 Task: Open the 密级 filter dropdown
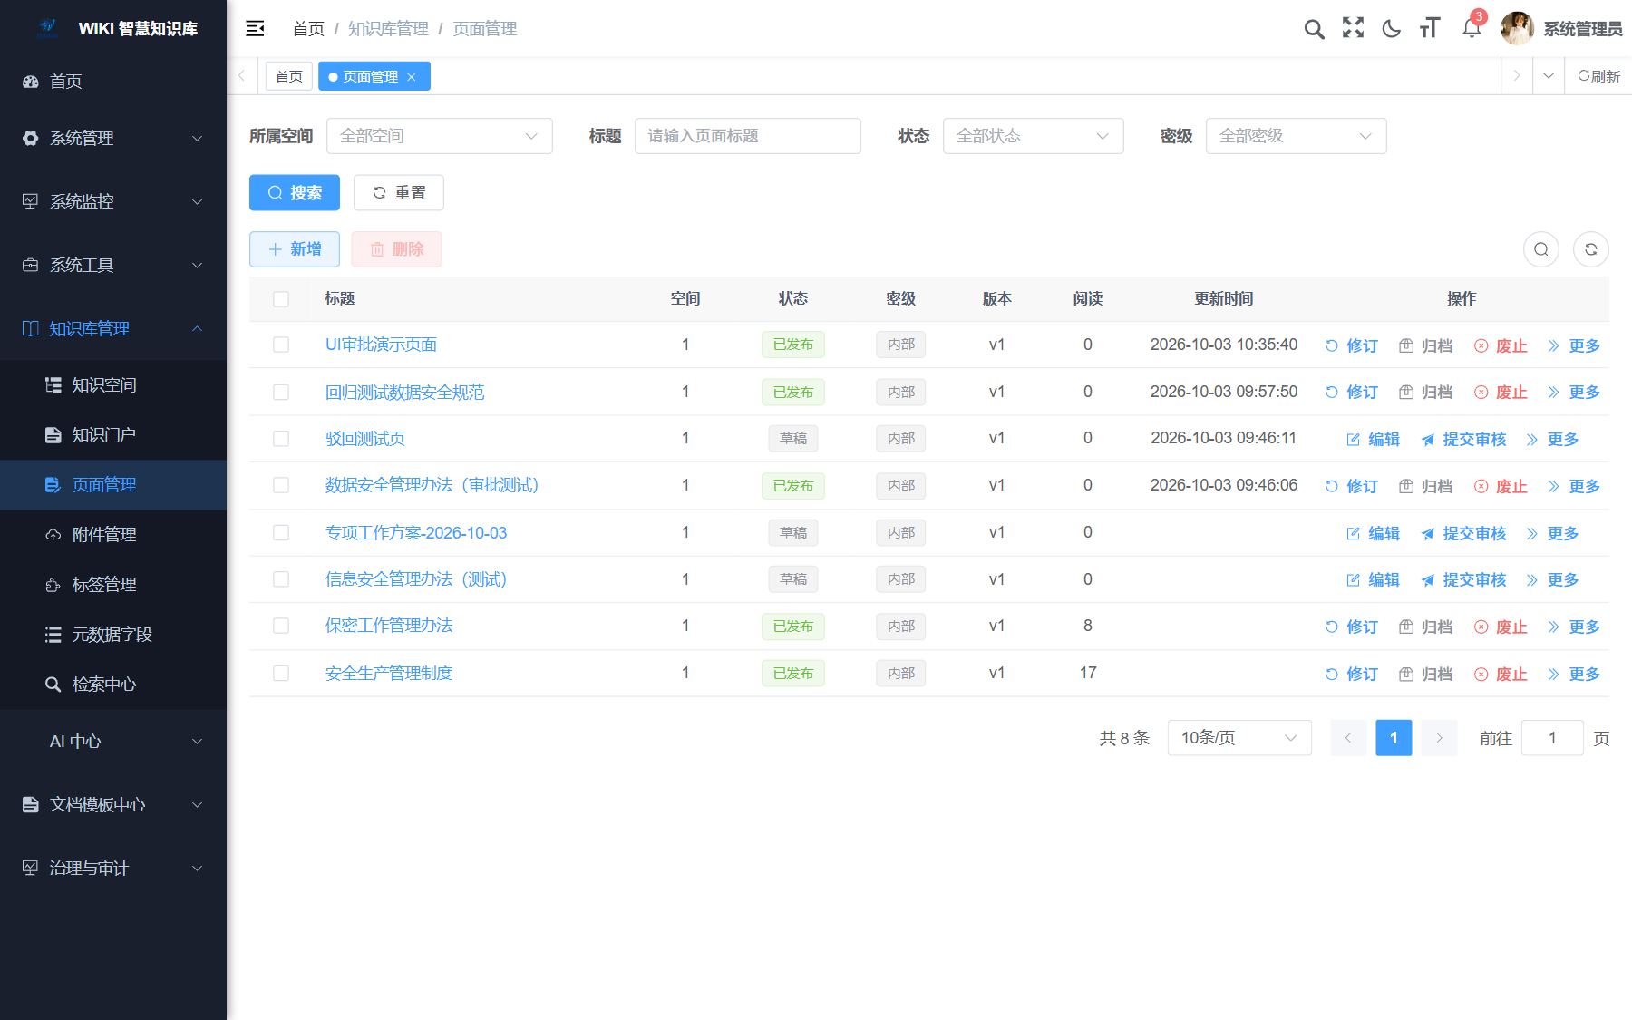[x=1297, y=136]
